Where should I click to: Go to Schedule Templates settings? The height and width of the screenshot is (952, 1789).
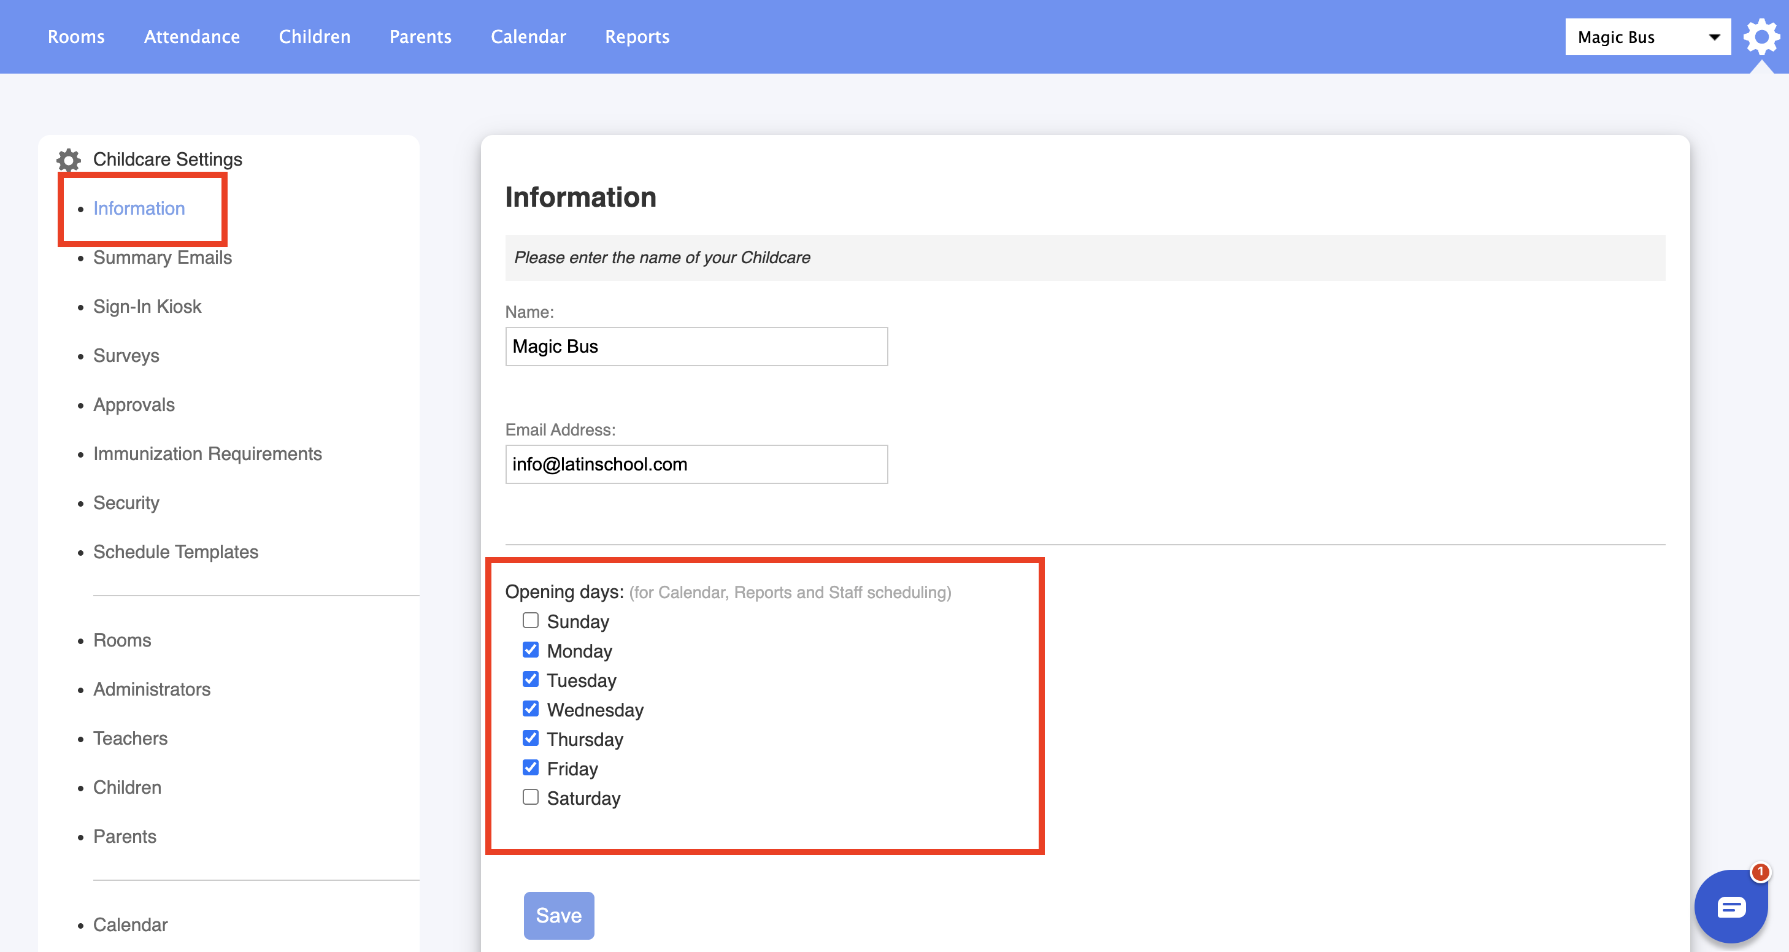coord(175,552)
